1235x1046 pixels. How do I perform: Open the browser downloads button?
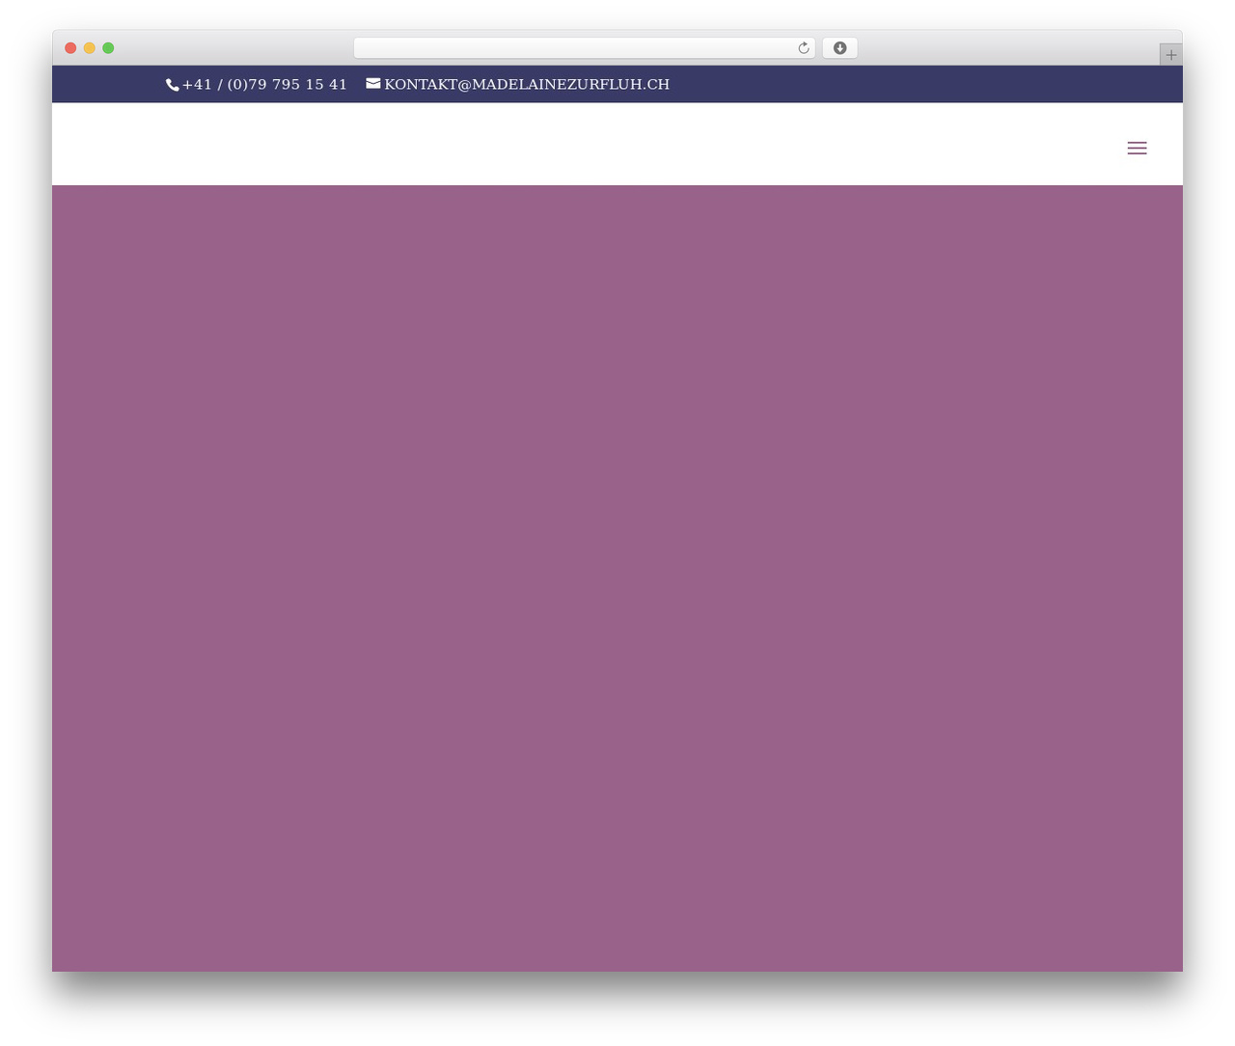[x=839, y=48]
